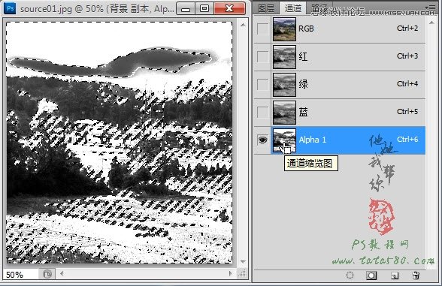Toggle visibility of the Red (红) channel
Image resolution: width=442 pixels, height=286 pixels.
262,56
